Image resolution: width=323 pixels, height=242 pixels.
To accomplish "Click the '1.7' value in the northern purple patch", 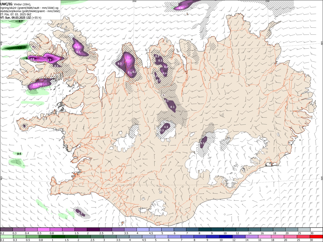I will pos(128,60).
